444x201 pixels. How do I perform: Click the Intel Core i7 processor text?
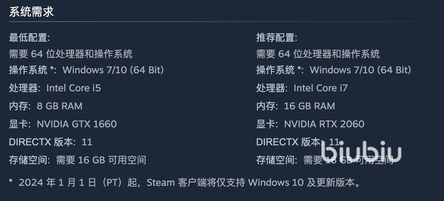coord(321,88)
